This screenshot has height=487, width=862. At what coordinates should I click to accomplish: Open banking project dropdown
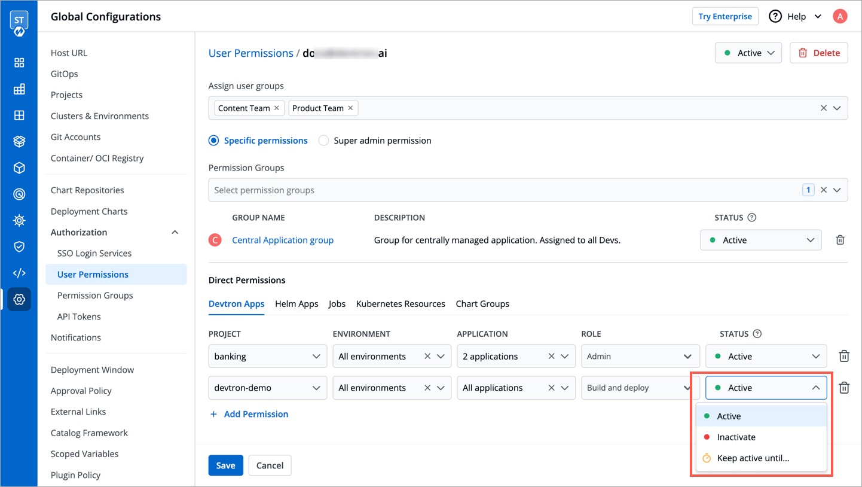click(x=268, y=356)
